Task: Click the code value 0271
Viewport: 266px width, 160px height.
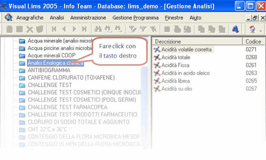Action: click(251, 49)
